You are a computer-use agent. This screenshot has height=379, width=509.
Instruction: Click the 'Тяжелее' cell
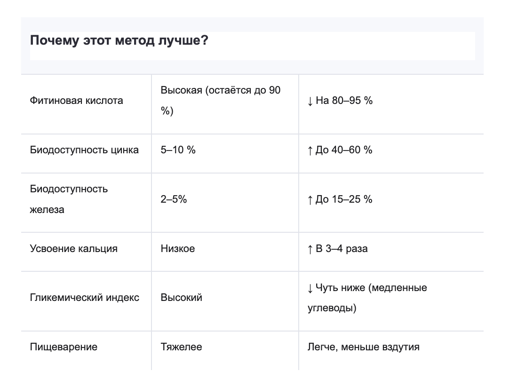pos(181,347)
